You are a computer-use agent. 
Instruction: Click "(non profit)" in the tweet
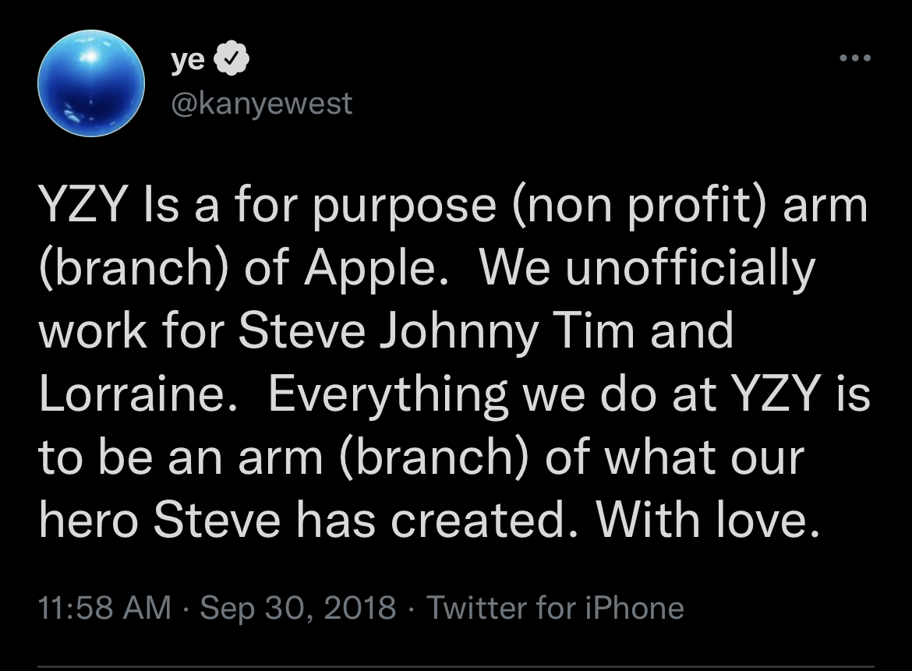click(x=644, y=206)
